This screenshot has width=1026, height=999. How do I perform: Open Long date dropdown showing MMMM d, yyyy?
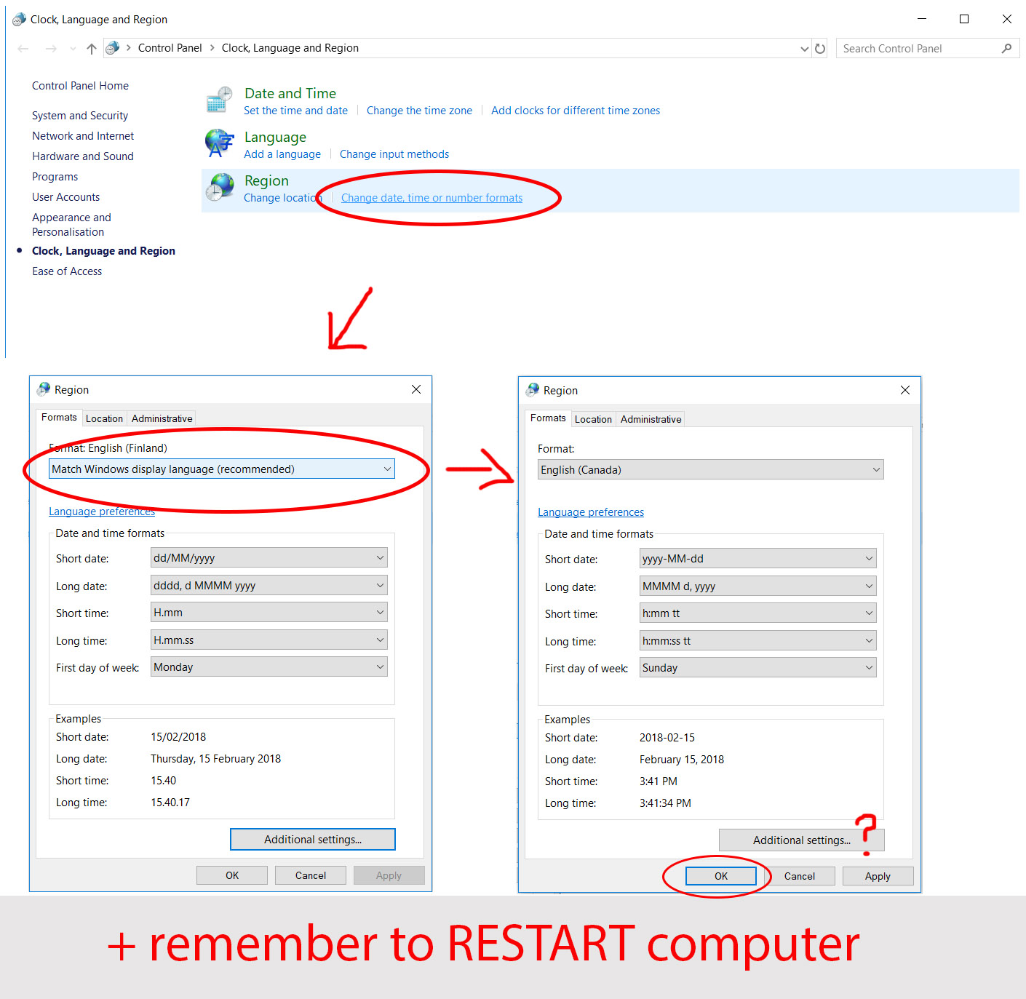tap(758, 586)
